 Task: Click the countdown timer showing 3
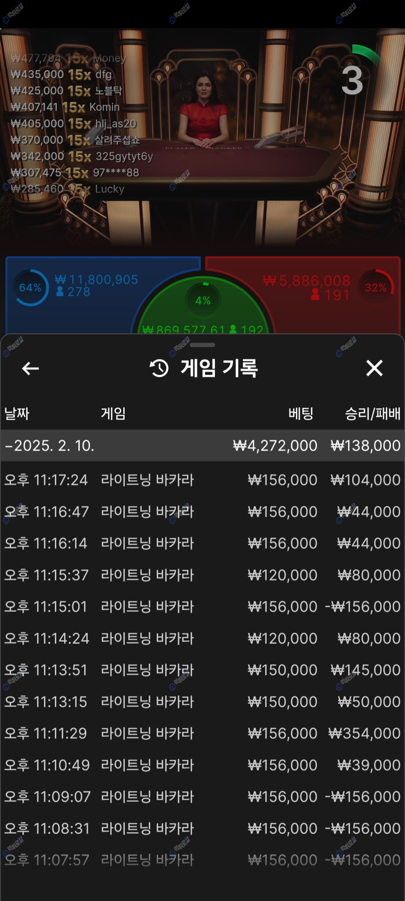tap(353, 80)
